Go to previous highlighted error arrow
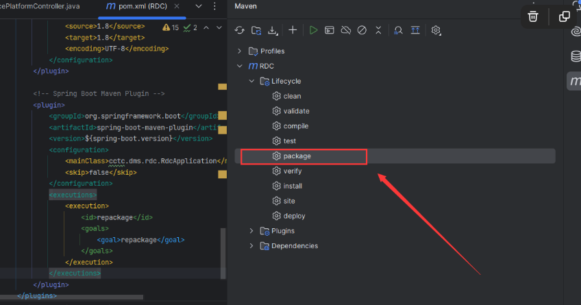581x305 pixels. pyautogui.click(x=206, y=27)
